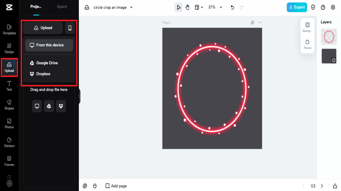
Task: Open the Shapes panel
Action: (9, 105)
